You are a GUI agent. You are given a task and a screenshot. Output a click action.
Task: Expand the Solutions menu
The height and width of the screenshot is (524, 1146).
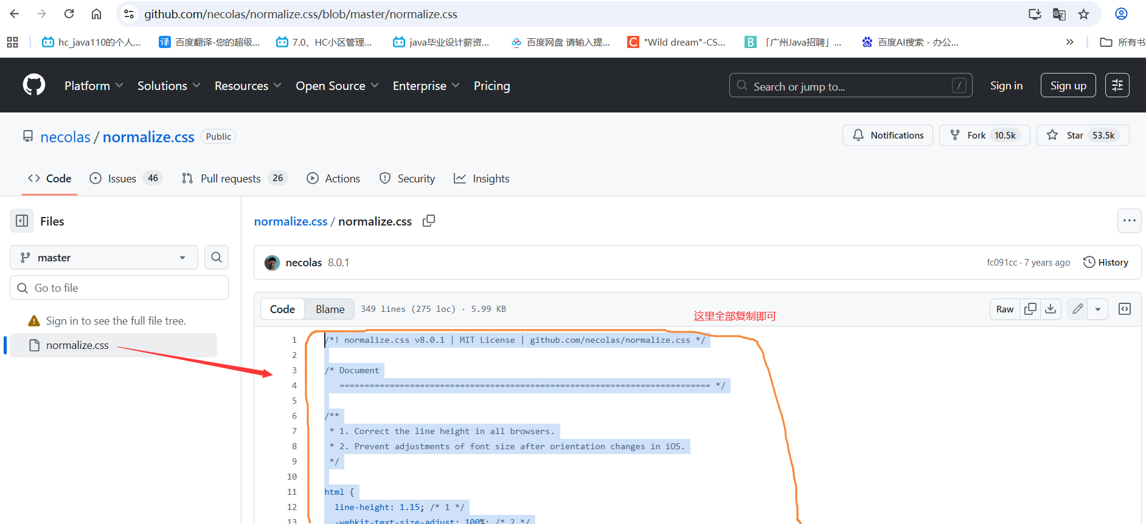(168, 86)
